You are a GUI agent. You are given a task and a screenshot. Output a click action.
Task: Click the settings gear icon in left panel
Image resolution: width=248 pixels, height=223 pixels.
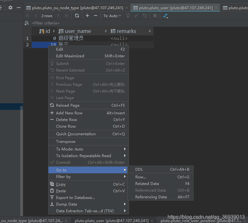click(x=10, y=8)
